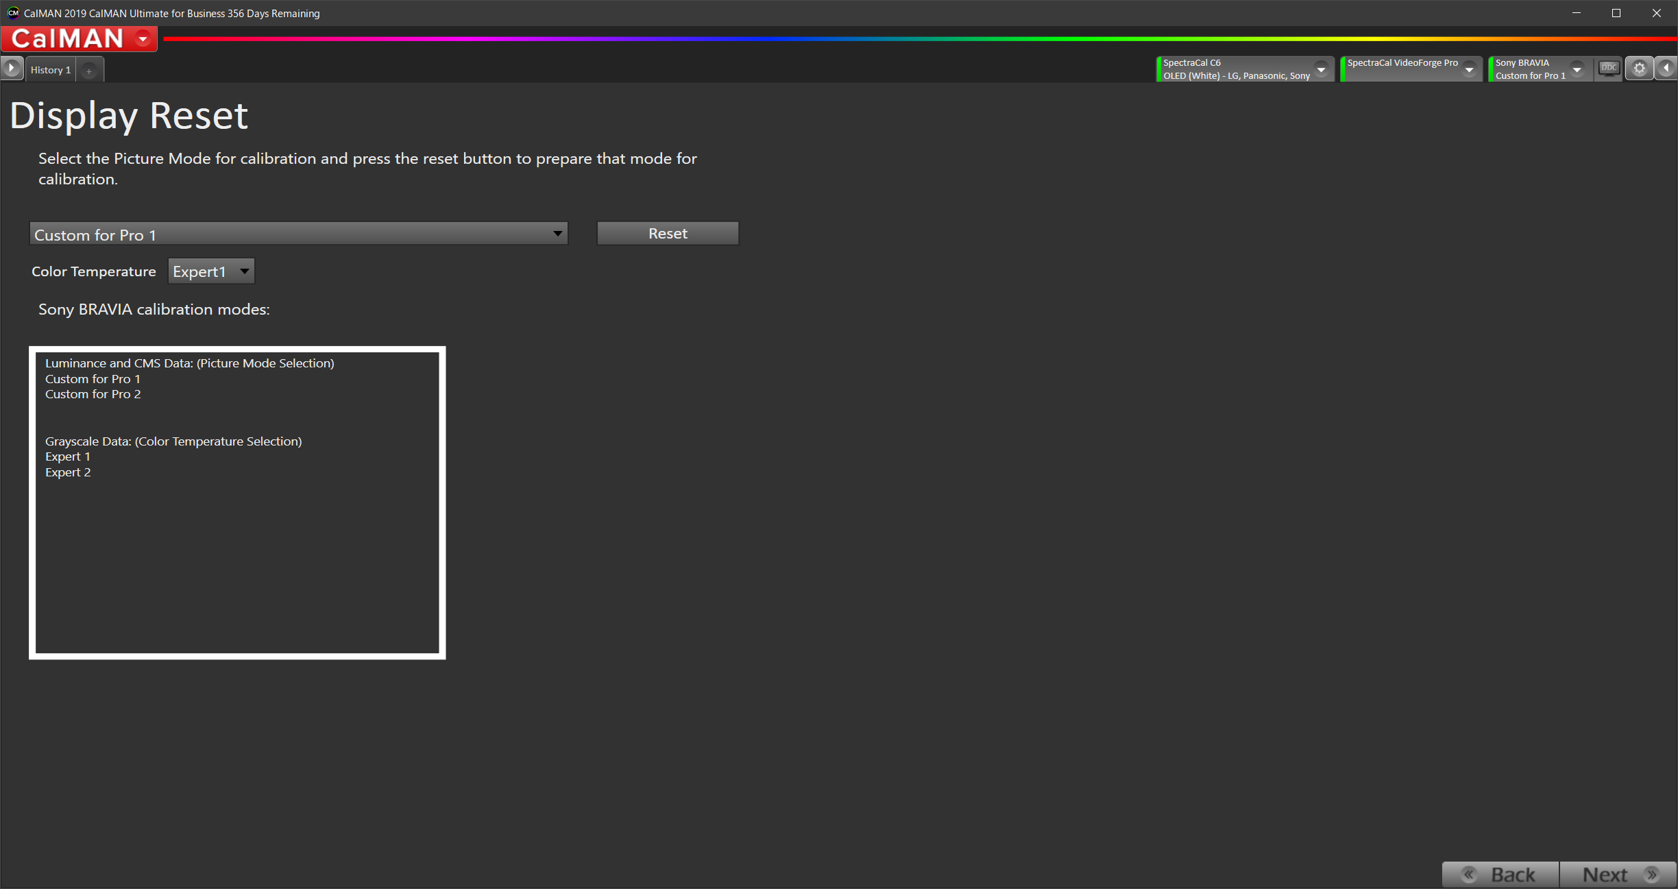Click 'Custom for Pro 2' in the modes list

click(x=93, y=394)
